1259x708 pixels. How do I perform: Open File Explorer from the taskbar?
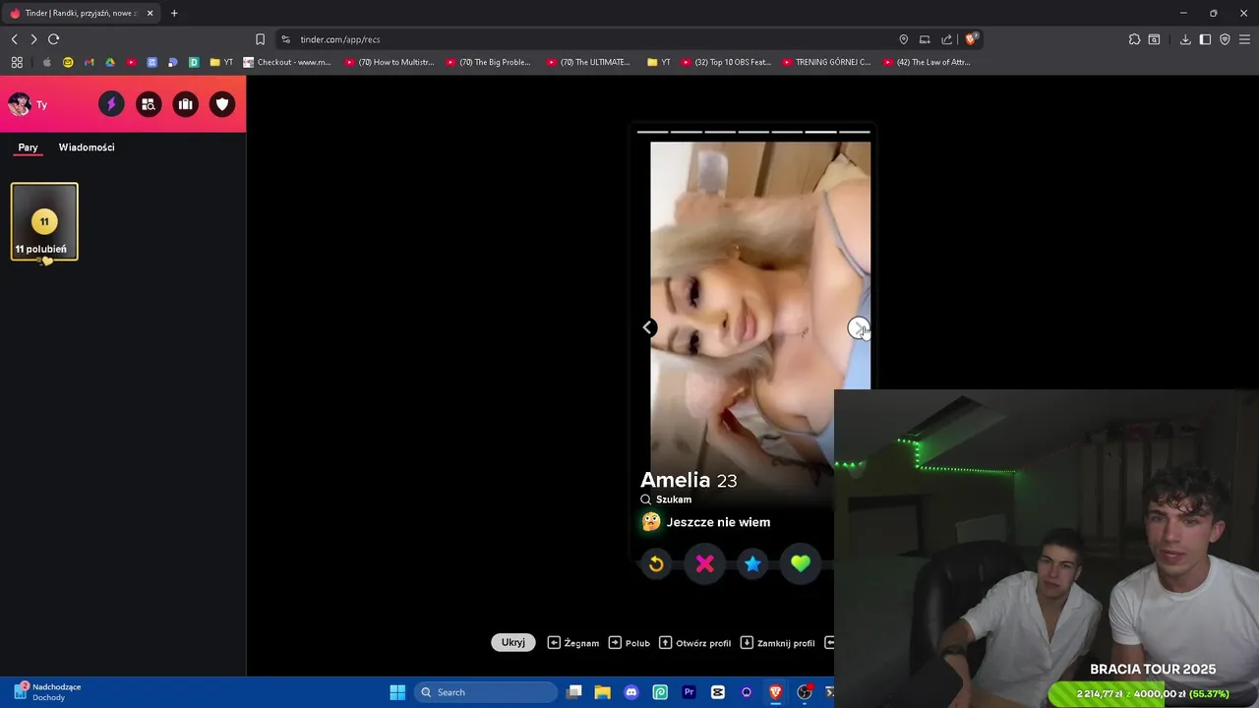click(x=603, y=692)
